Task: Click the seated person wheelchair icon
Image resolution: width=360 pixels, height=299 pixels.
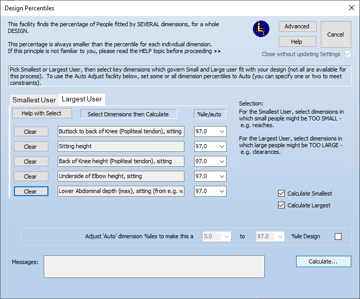Action: tap(261, 29)
